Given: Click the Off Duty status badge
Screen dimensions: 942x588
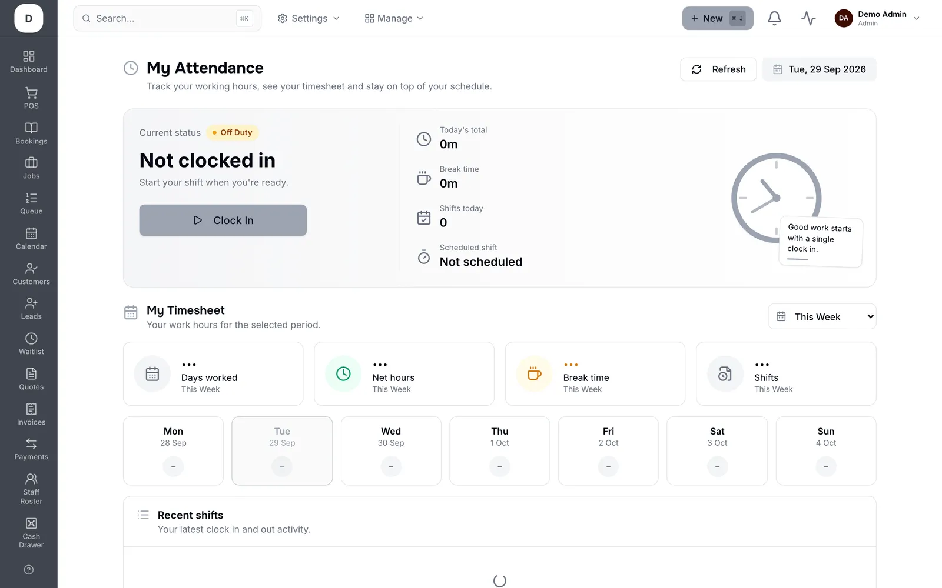Looking at the screenshot, I should (x=232, y=133).
